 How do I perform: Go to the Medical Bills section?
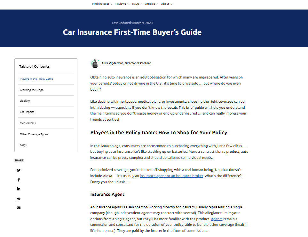(28, 123)
